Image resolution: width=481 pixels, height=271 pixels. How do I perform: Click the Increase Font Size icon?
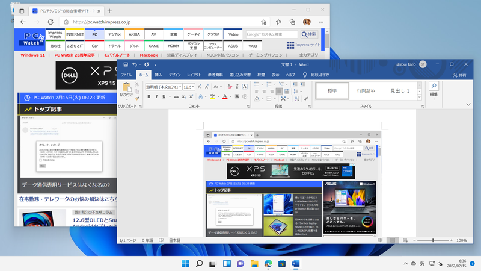200,87
